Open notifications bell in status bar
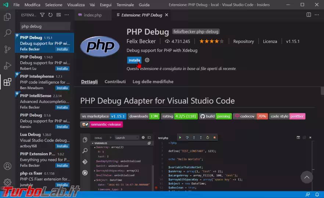Screen dimensions: 324x198 (x=317, y=194)
